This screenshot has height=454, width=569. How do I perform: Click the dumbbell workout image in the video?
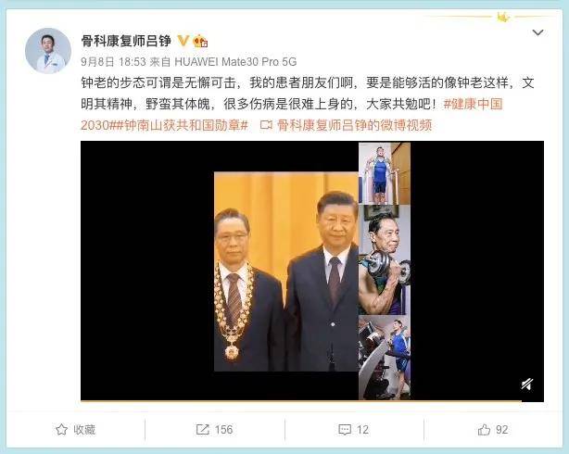(x=385, y=259)
